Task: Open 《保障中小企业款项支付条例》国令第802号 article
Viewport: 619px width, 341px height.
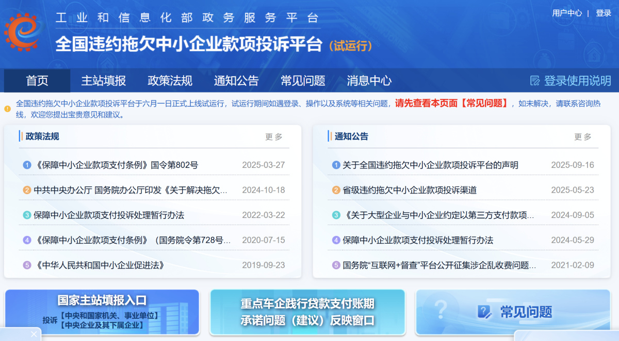Action: (117, 165)
